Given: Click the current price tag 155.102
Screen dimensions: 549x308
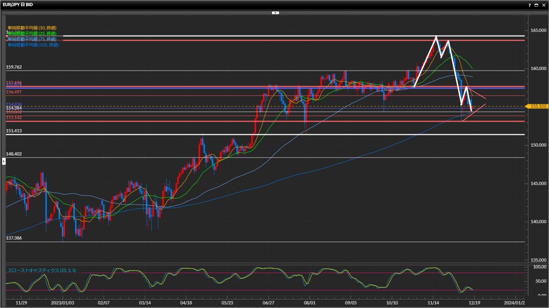Looking at the screenshot, I should coord(538,106).
